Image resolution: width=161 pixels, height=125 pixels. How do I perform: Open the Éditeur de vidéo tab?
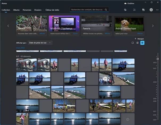click(x=52, y=10)
